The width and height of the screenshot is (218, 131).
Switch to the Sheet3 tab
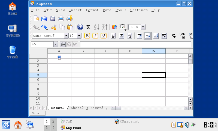[x=97, y=108]
